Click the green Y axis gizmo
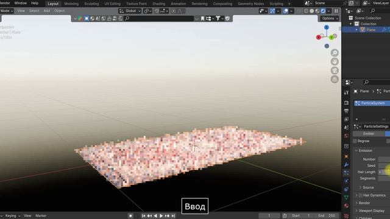 point(331,37)
